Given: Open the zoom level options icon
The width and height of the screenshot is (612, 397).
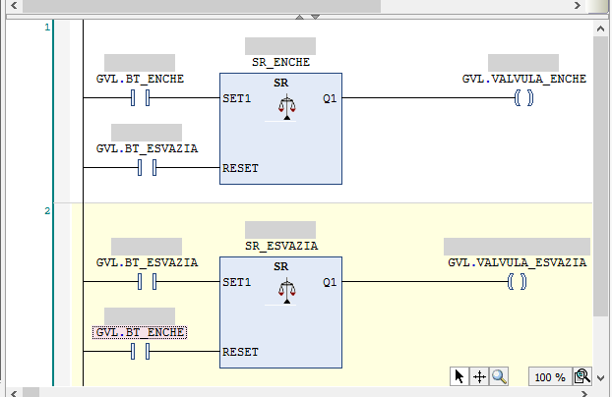Looking at the screenshot, I should click(x=581, y=376).
